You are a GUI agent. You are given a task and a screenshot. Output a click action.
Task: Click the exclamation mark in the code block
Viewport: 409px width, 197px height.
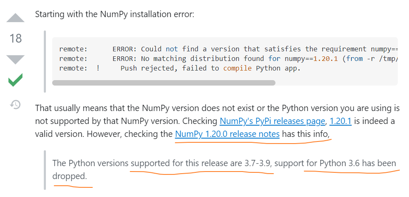point(98,68)
